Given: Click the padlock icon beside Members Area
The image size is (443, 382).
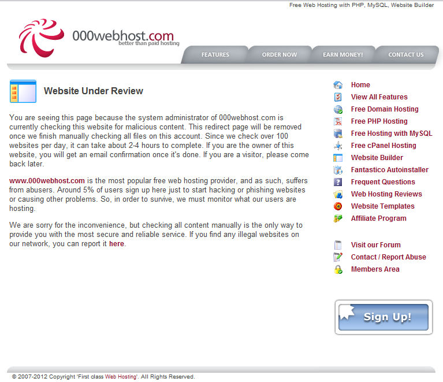Looking at the screenshot, I should tap(338, 269).
